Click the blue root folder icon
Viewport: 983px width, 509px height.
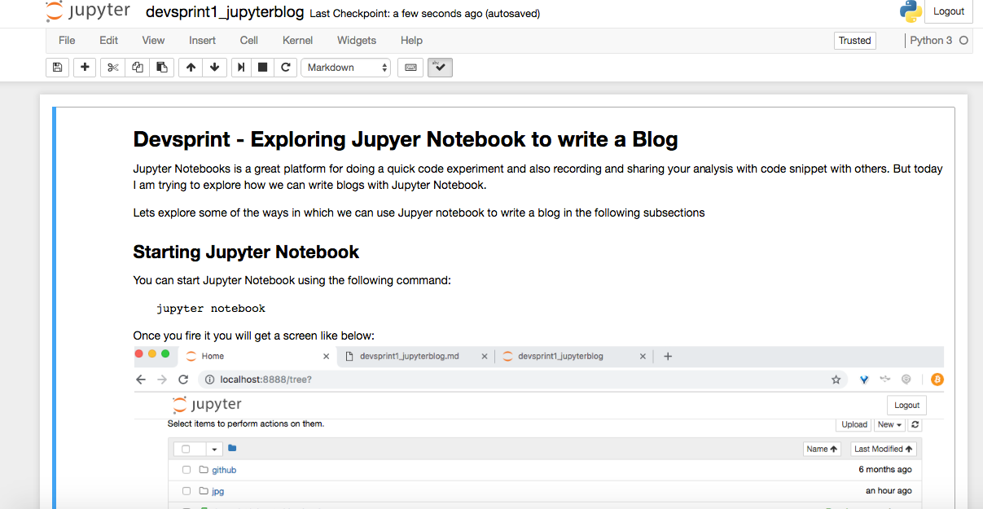[x=232, y=448]
